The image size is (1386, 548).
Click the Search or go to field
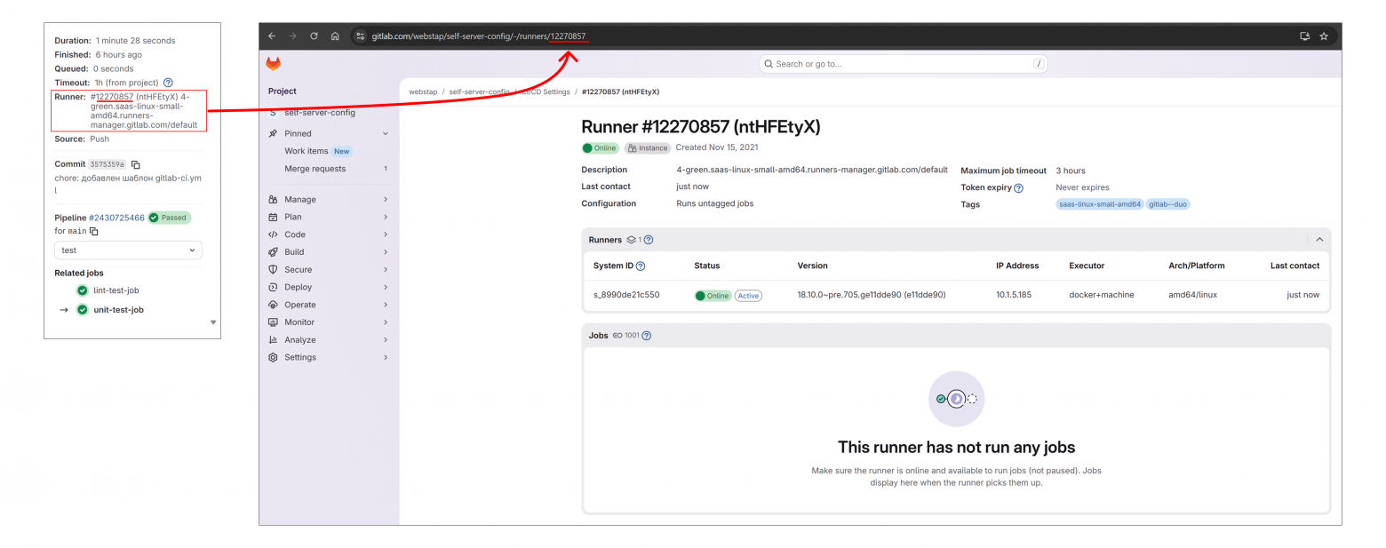(904, 64)
